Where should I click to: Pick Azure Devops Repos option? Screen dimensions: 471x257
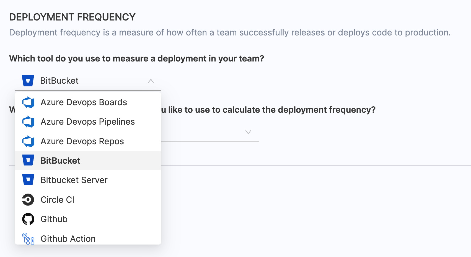pyautogui.click(x=82, y=142)
